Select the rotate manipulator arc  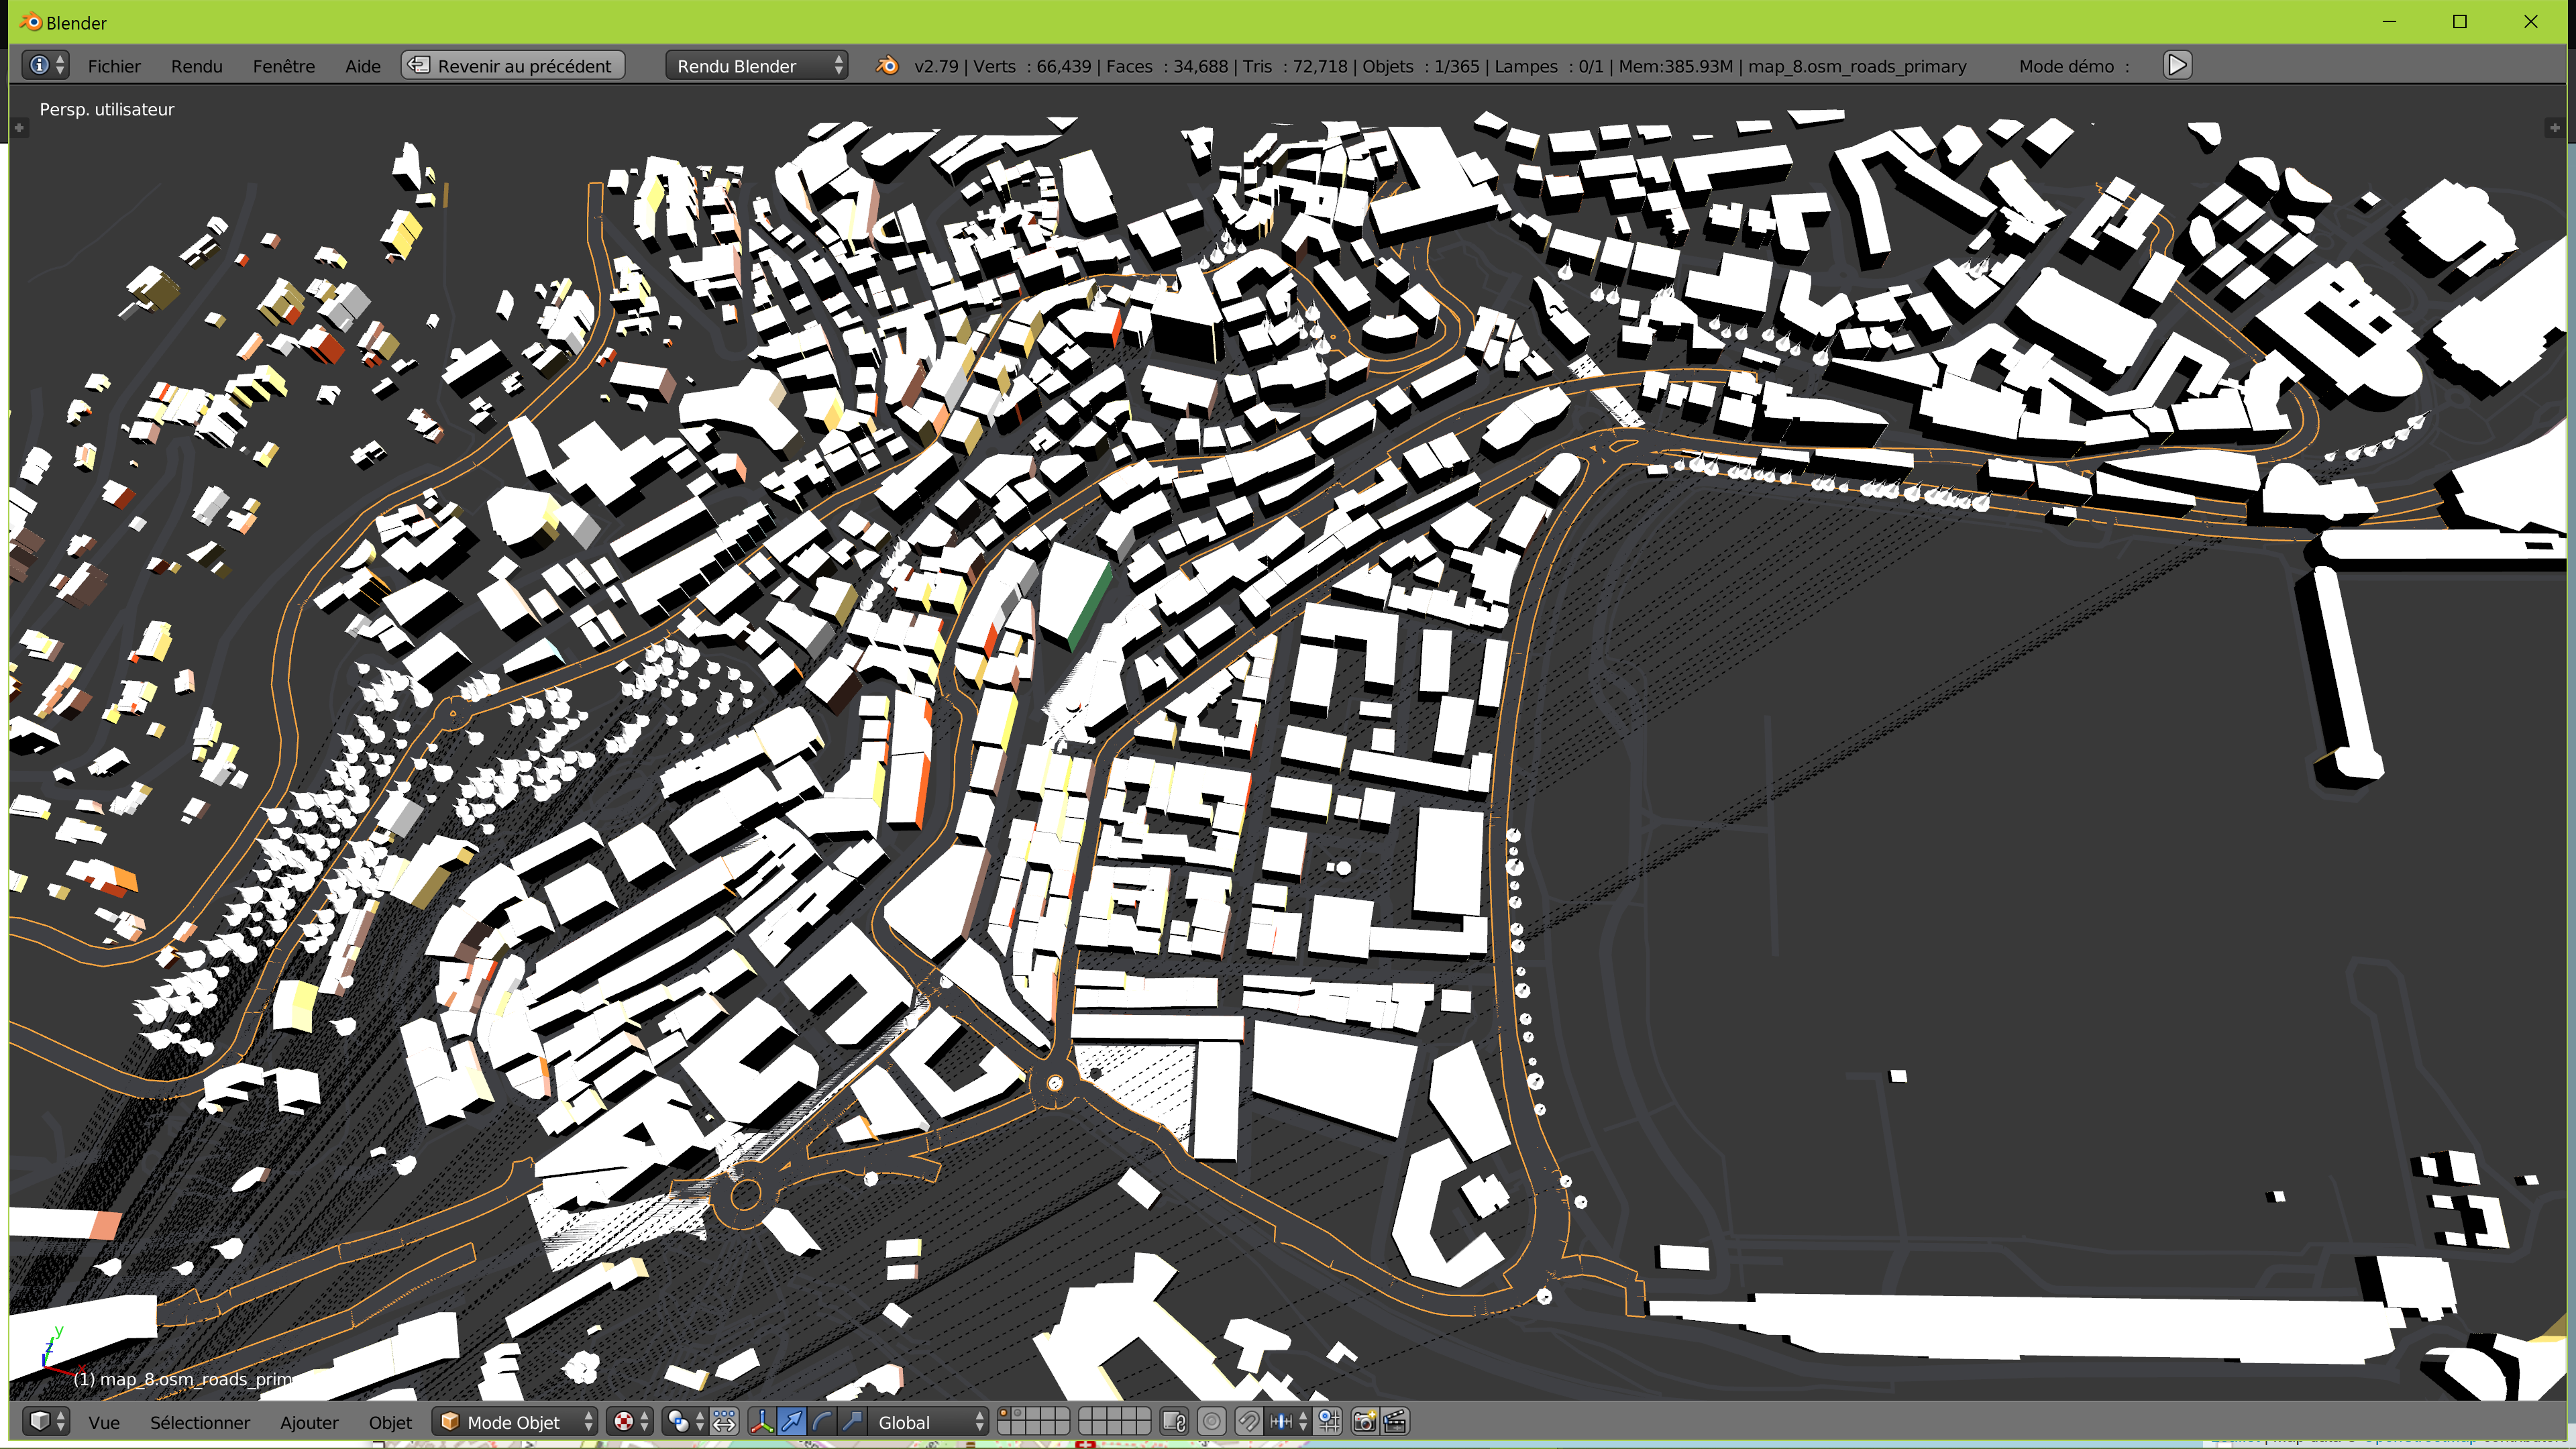click(x=822, y=1421)
